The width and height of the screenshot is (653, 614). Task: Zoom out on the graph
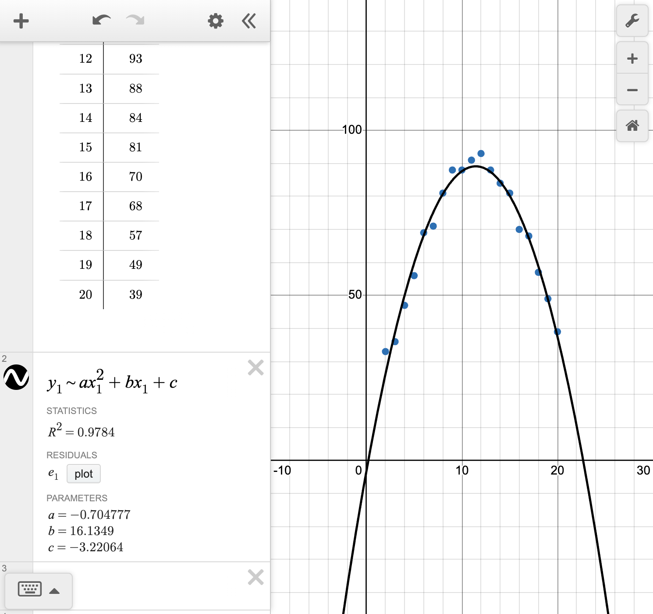(632, 89)
